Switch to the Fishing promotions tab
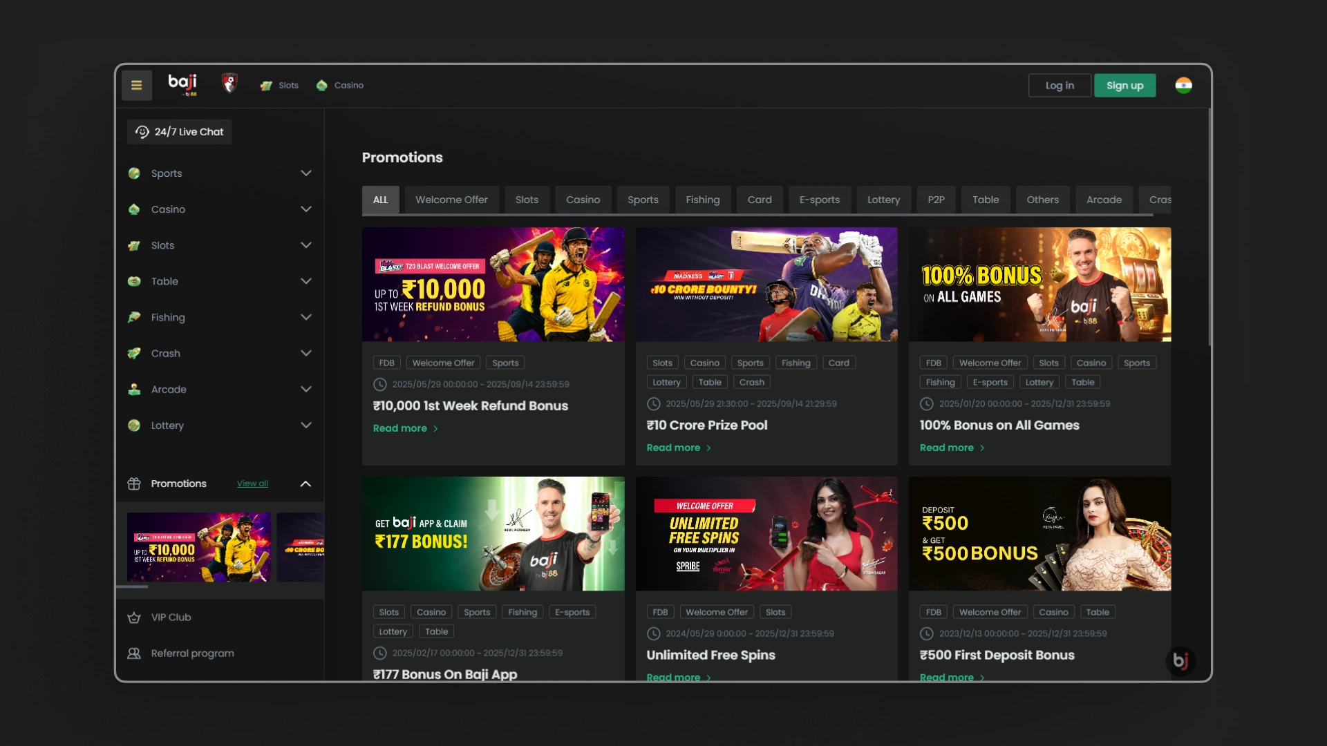The height and width of the screenshot is (746, 1327). tap(703, 200)
